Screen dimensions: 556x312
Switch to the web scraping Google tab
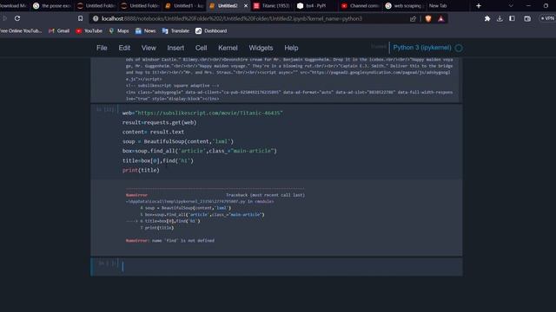pos(404,6)
